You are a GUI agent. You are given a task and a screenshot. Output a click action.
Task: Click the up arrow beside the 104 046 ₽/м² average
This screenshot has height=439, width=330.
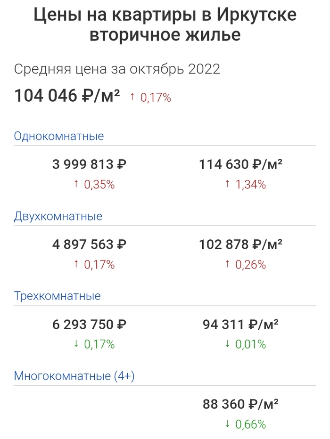pyautogui.click(x=132, y=98)
